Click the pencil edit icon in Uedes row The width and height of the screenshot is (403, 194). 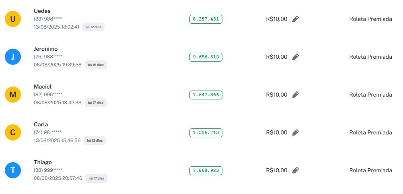coord(296,19)
